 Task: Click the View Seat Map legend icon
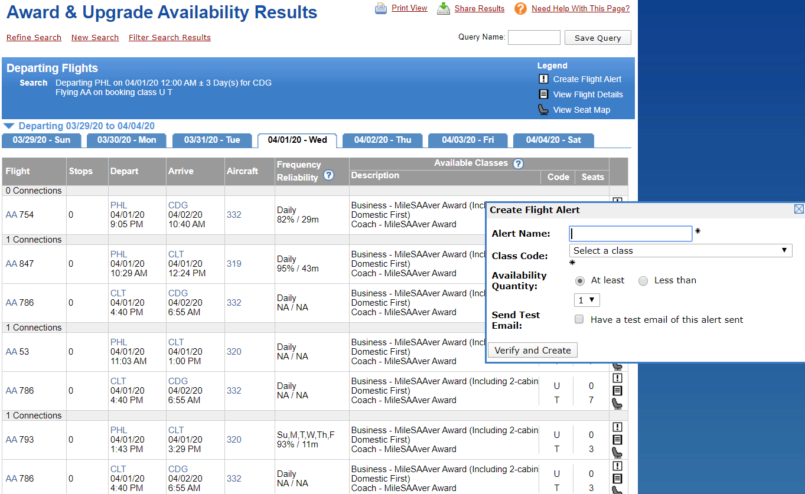tap(543, 110)
